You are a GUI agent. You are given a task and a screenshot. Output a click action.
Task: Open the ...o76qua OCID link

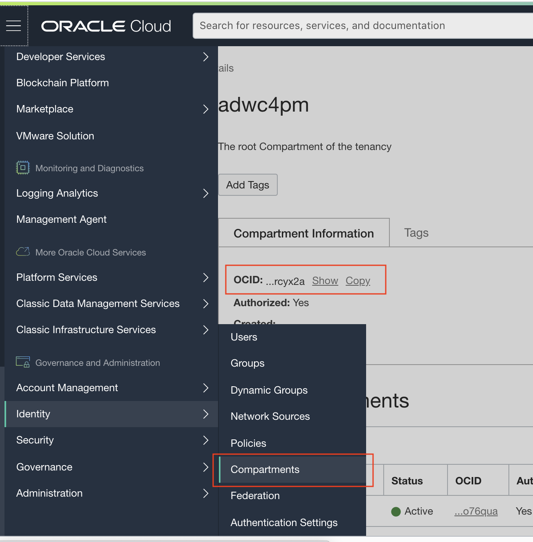coord(476,511)
